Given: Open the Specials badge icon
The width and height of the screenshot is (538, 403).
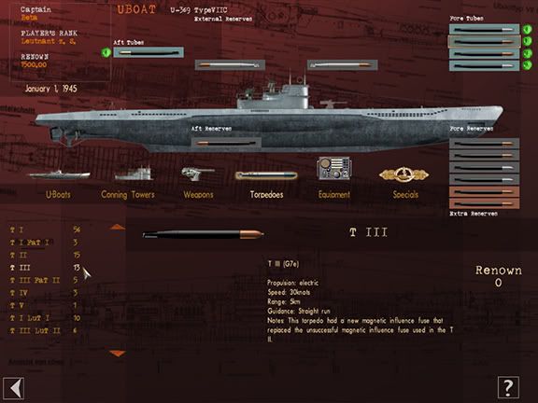Looking at the screenshot, I should click(404, 174).
